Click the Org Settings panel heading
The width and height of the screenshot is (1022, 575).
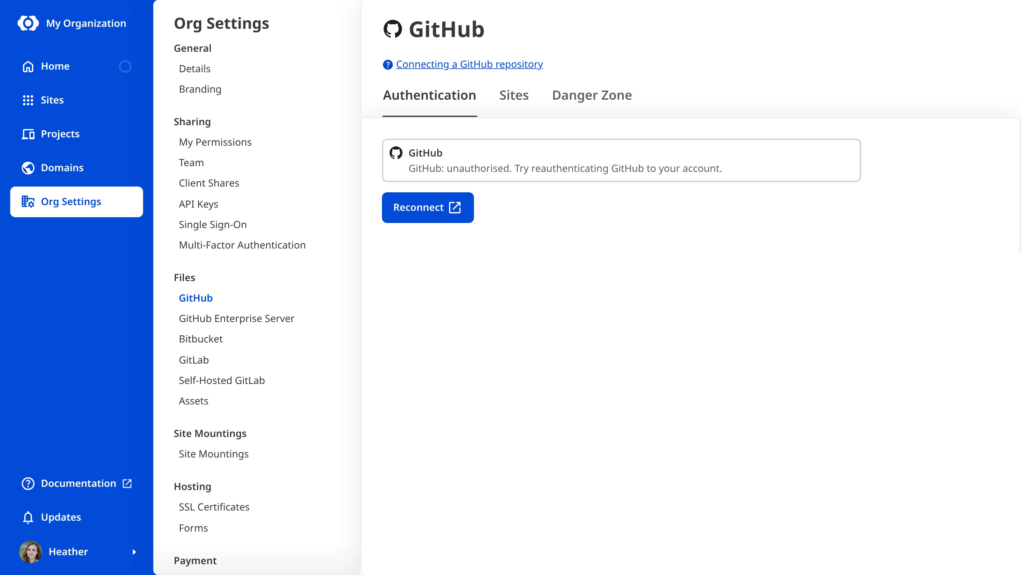(221, 23)
